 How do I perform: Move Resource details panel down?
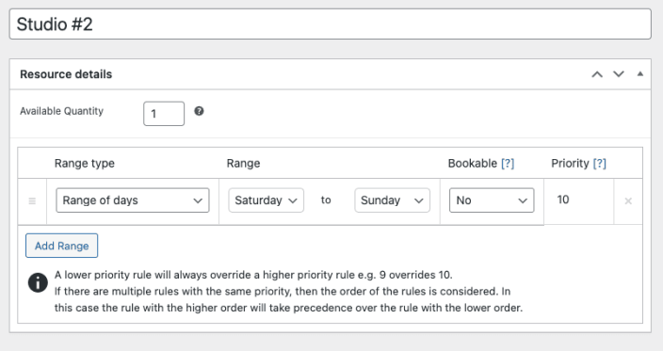619,74
